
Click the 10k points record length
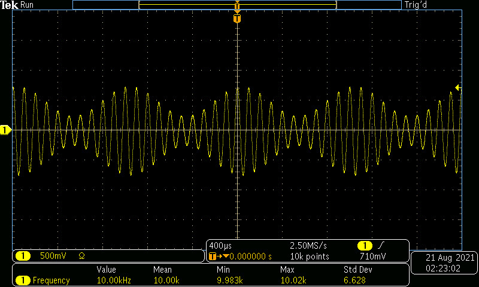310,257
